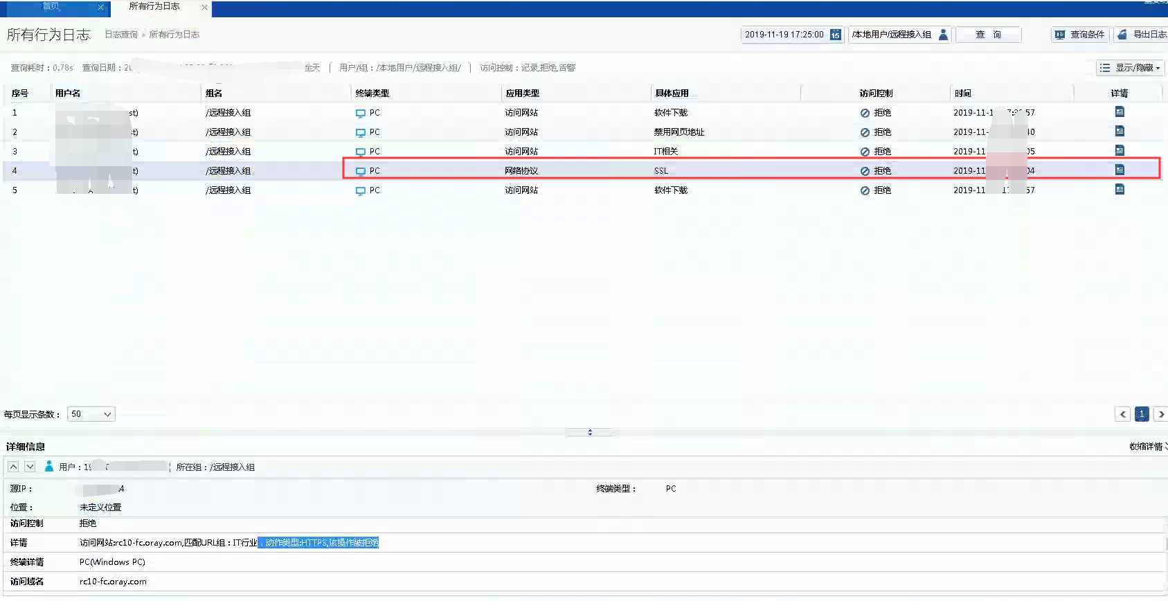
Task: Click 查询 search button
Action: coord(988,35)
